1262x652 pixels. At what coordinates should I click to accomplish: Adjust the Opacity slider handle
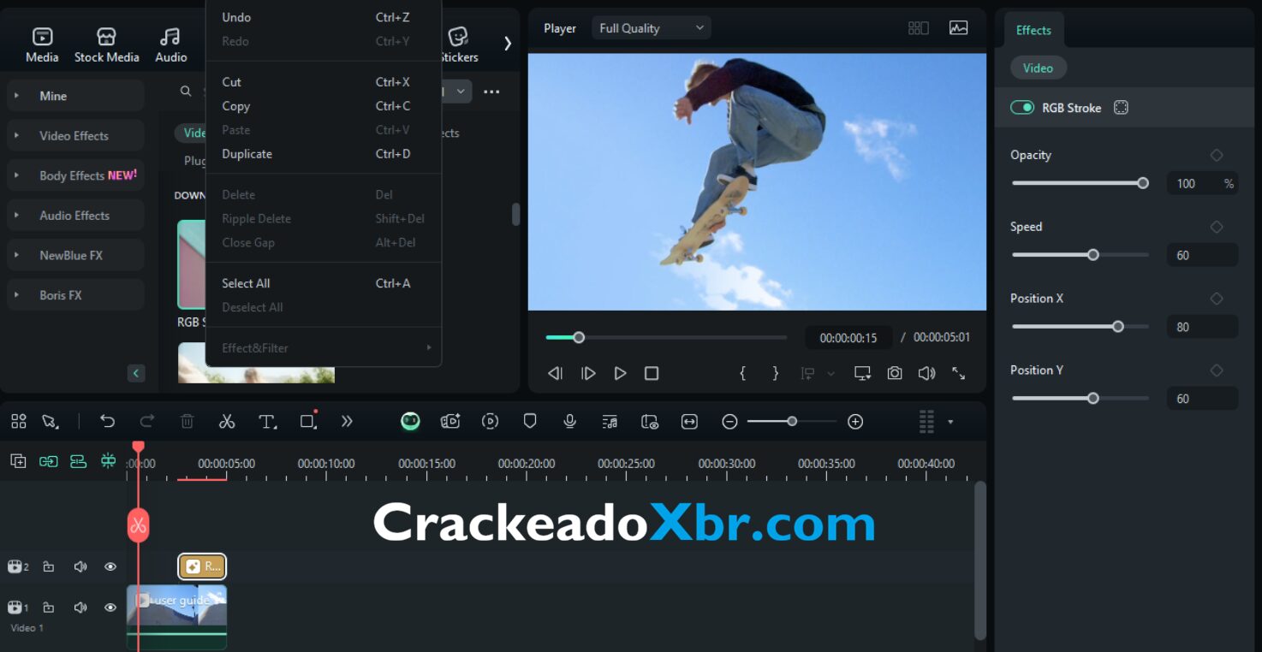(1142, 183)
